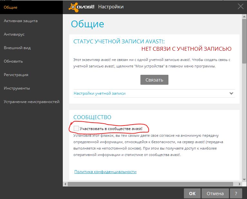Open Инструменты in the sidebar

[17, 88]
